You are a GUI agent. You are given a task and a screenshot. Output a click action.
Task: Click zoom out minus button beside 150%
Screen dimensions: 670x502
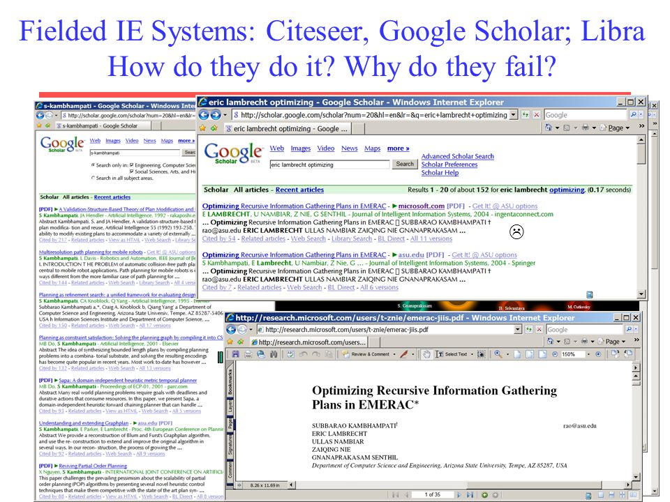click(555, 354)
